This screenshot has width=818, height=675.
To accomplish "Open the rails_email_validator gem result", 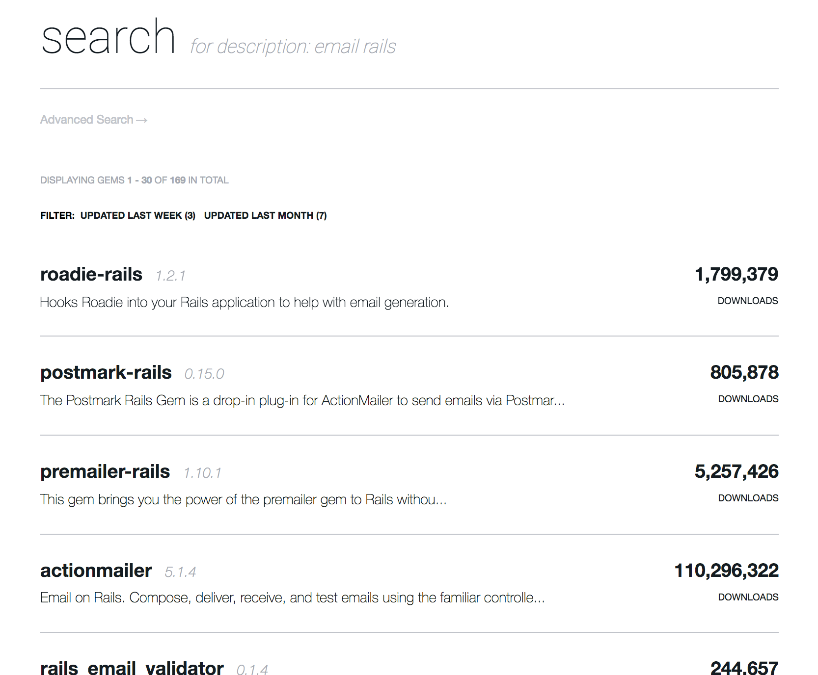I will [x=132, y=668].
